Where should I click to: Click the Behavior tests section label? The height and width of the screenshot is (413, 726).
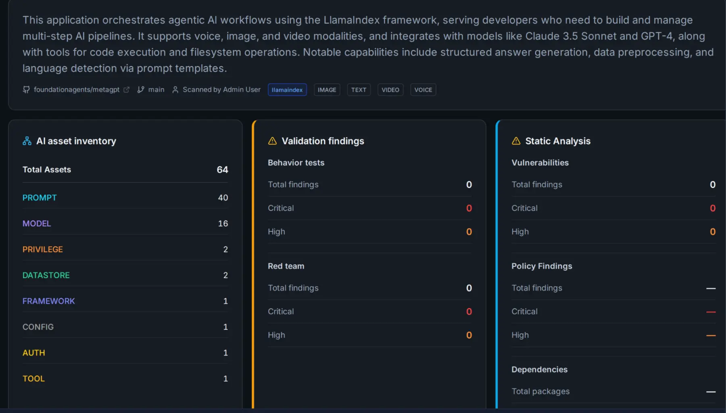[x=296, y=163]
